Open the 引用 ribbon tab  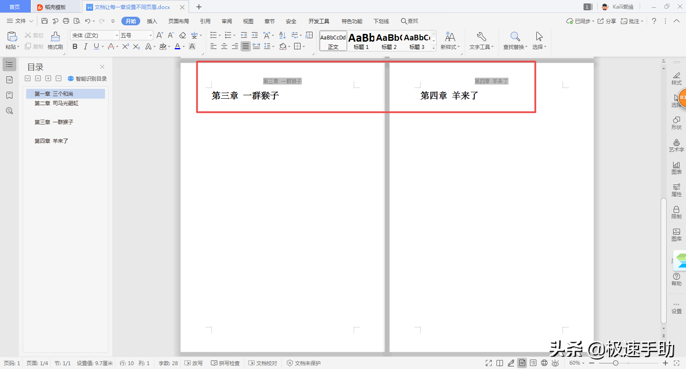click(205, 21)
